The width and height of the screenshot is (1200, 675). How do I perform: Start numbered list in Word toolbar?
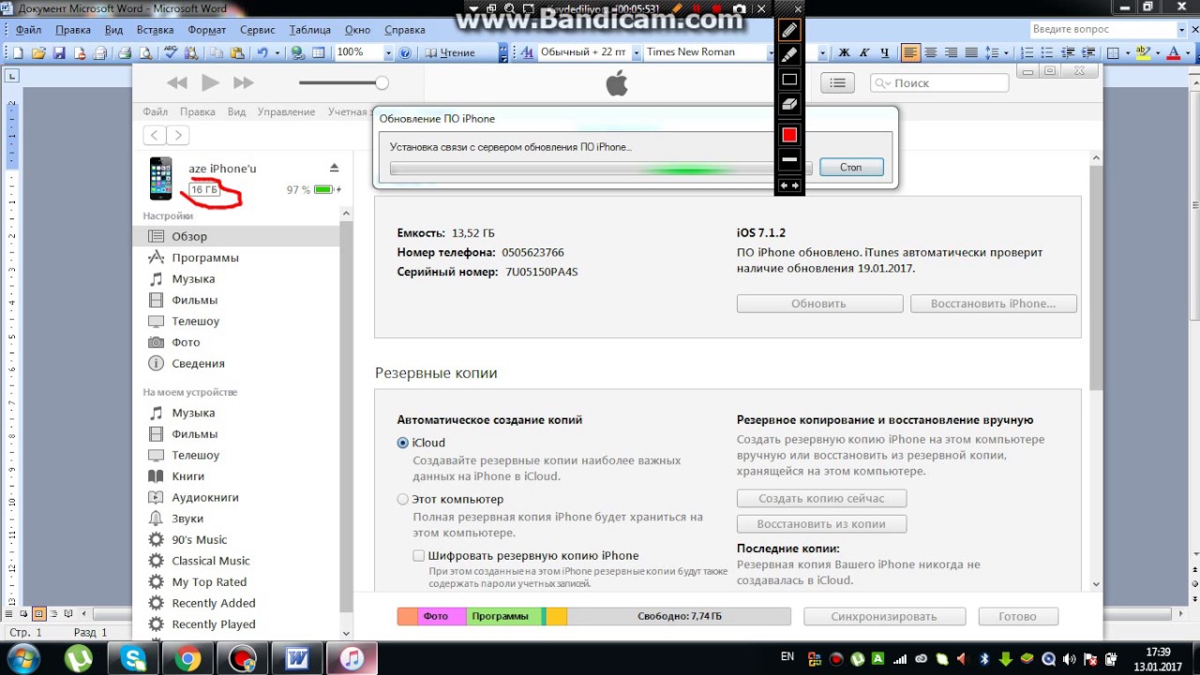coord(1027,52)
